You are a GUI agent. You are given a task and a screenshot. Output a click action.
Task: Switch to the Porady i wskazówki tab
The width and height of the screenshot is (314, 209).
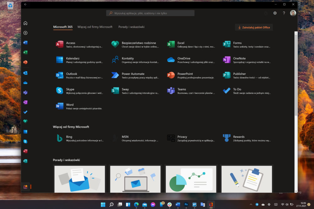pyautogui.click(x=131, y=27)
